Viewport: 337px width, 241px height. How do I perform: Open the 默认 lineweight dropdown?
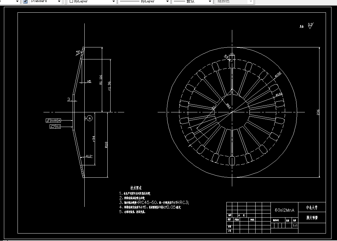210,2
